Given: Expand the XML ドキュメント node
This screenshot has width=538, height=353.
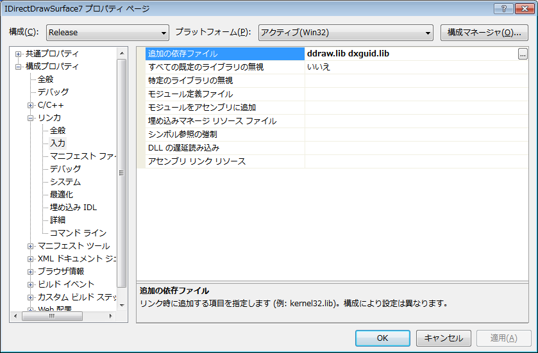Looking at the screenshot, I should (x=31, y=259).
